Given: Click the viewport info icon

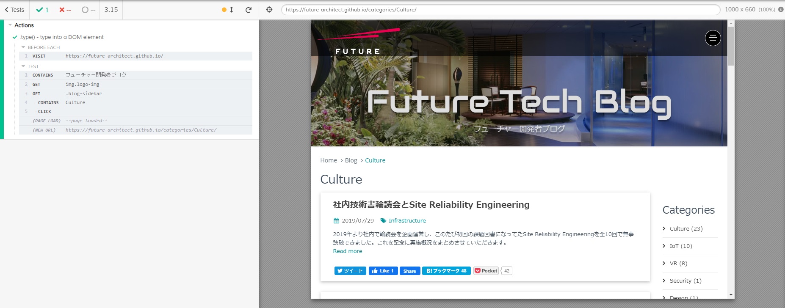Looking at the screenshot, I should 781,9.
